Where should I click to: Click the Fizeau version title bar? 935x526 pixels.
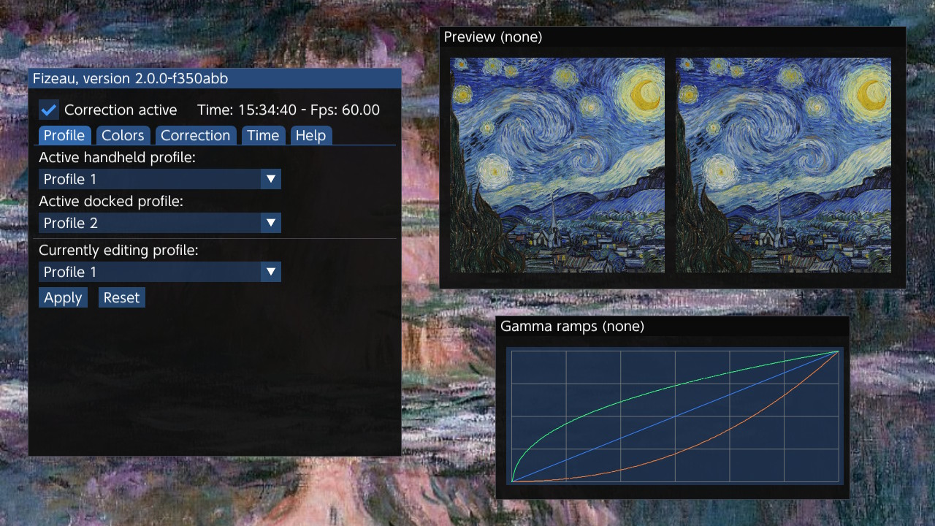coord(215,78)
